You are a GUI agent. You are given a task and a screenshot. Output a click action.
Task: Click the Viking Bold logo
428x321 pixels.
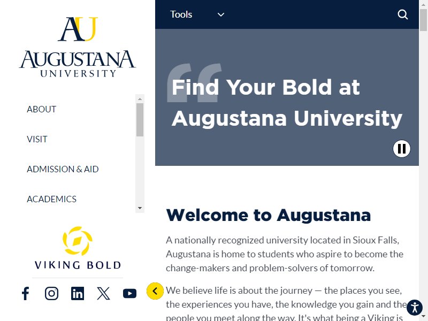point(78,248)
